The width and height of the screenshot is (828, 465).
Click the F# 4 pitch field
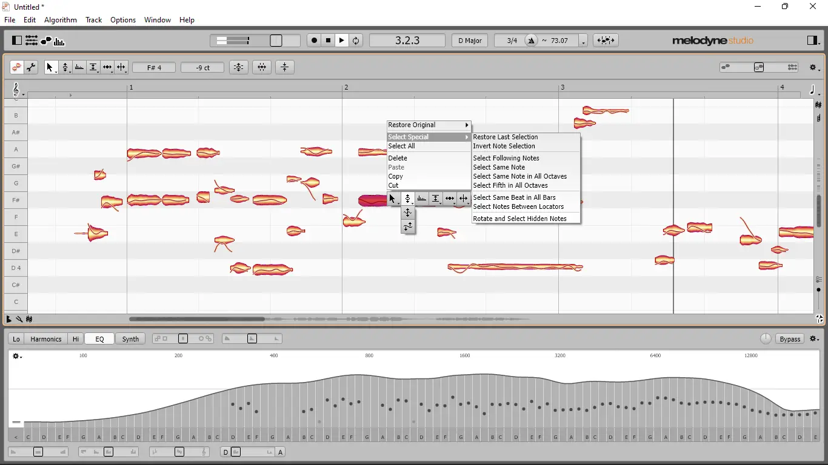154,67
